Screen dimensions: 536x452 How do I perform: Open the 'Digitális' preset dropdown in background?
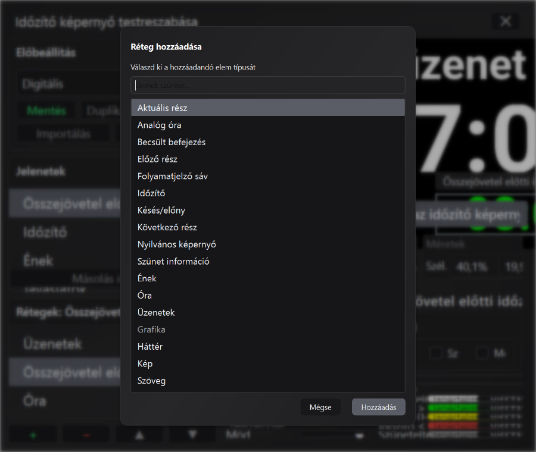[68, 84]
